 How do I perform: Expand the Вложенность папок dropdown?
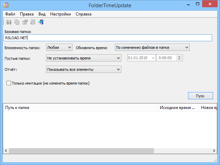coord(59,47)
